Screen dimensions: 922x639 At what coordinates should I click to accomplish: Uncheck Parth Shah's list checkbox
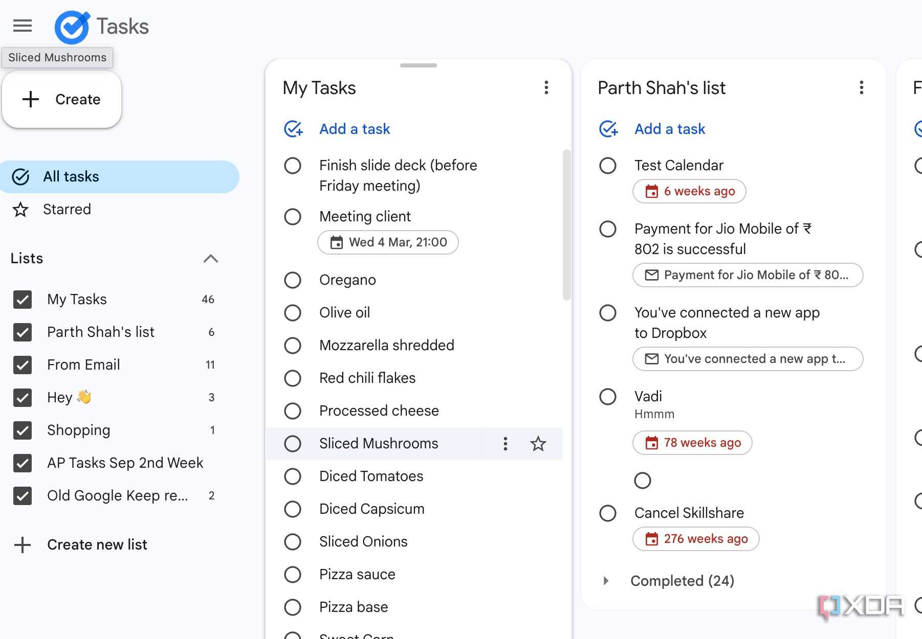click(x=23, y=332)
